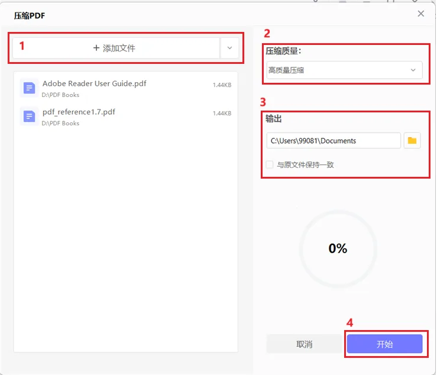This screenshot has height=375, width=437.
Task: Click the 取消 cancel button
Action: (x=304, y=344)
